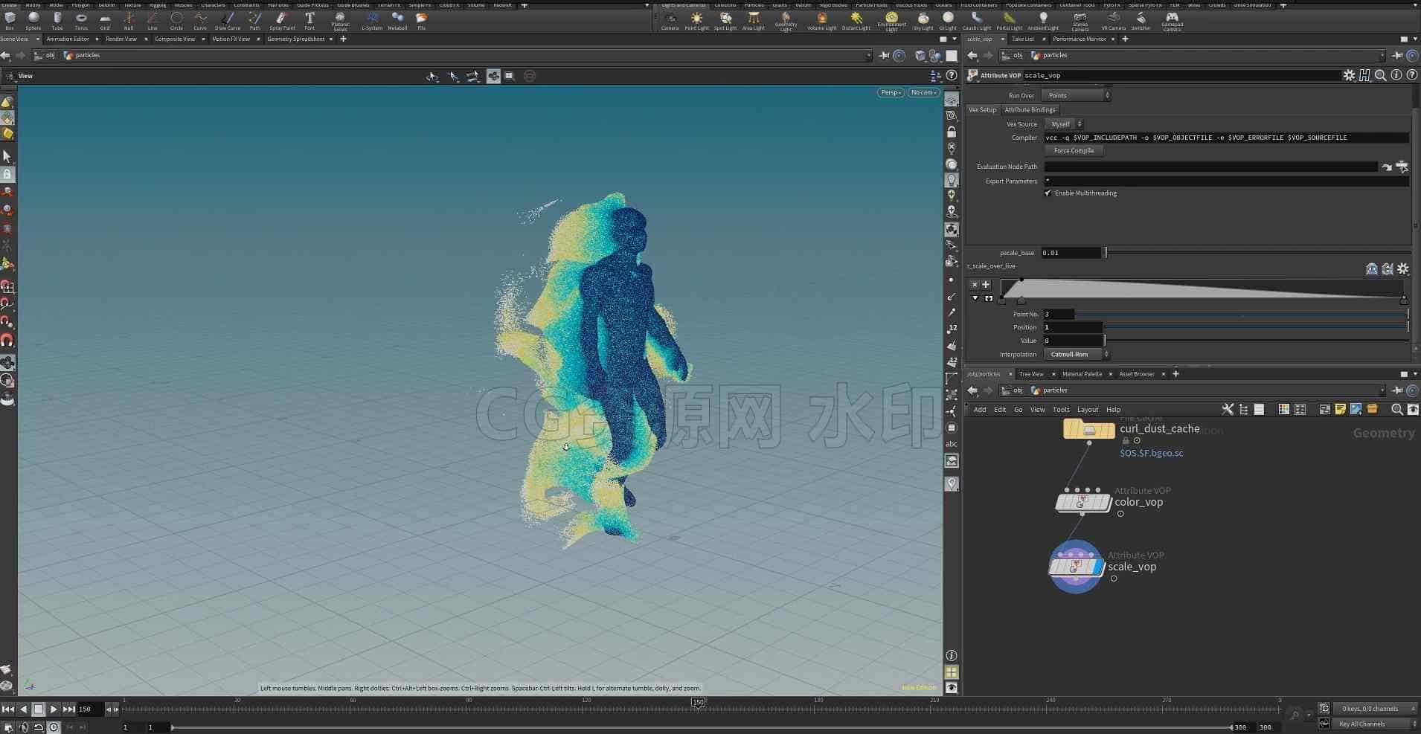Jump to first frame of timeline

tap(7, 709)
